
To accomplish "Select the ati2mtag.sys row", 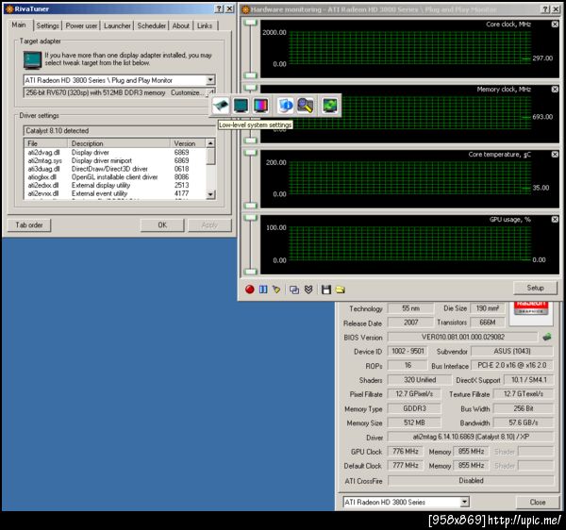I will pos(115,160).
